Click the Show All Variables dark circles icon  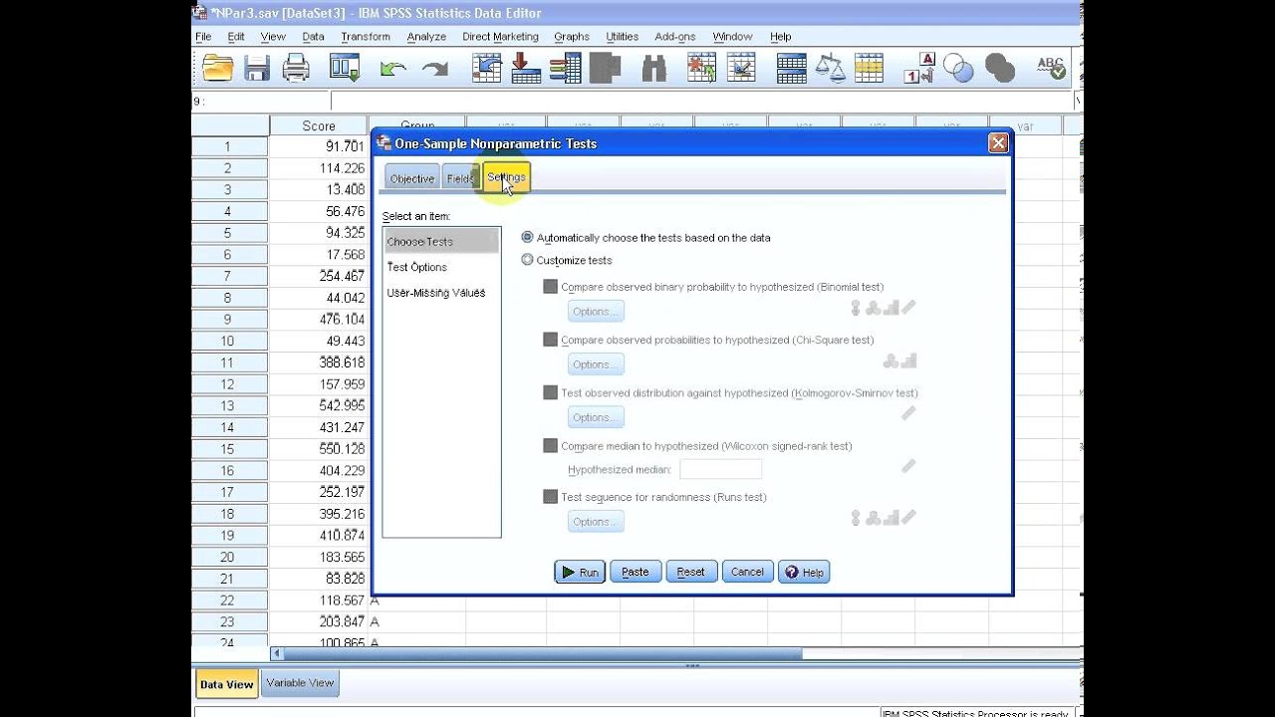pos(999,69)
